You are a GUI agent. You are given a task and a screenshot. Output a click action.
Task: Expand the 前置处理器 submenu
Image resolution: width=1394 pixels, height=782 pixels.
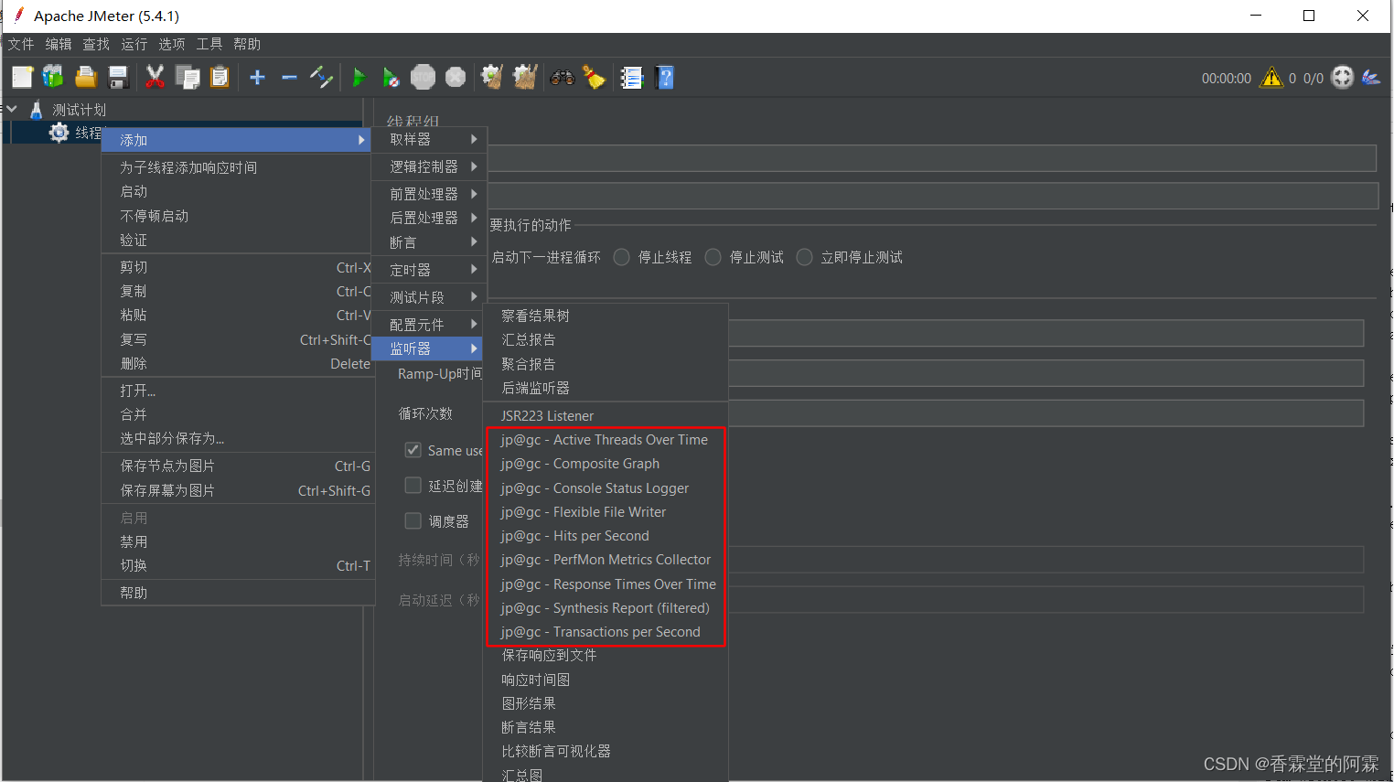(x=429, y=194)
